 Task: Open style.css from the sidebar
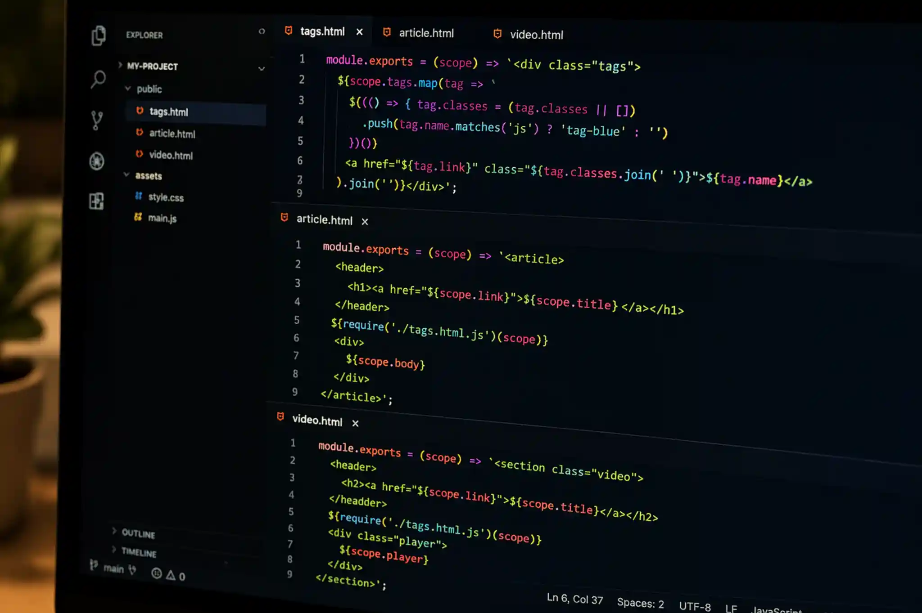166,197
